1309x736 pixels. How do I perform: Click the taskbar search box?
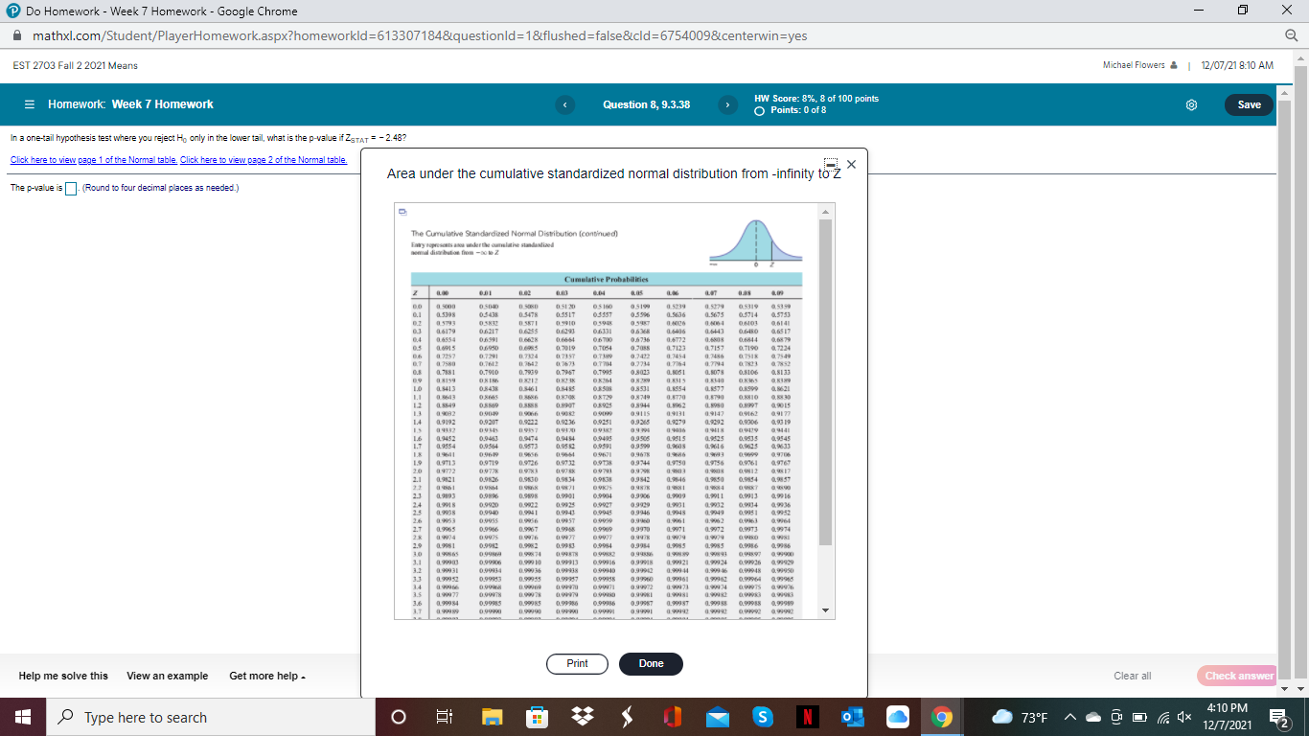[x=212, y=717]
